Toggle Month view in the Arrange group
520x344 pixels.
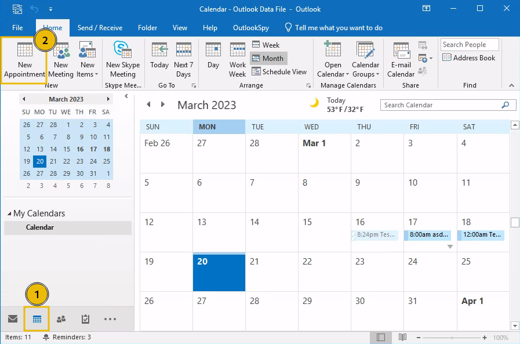(268, 58)
